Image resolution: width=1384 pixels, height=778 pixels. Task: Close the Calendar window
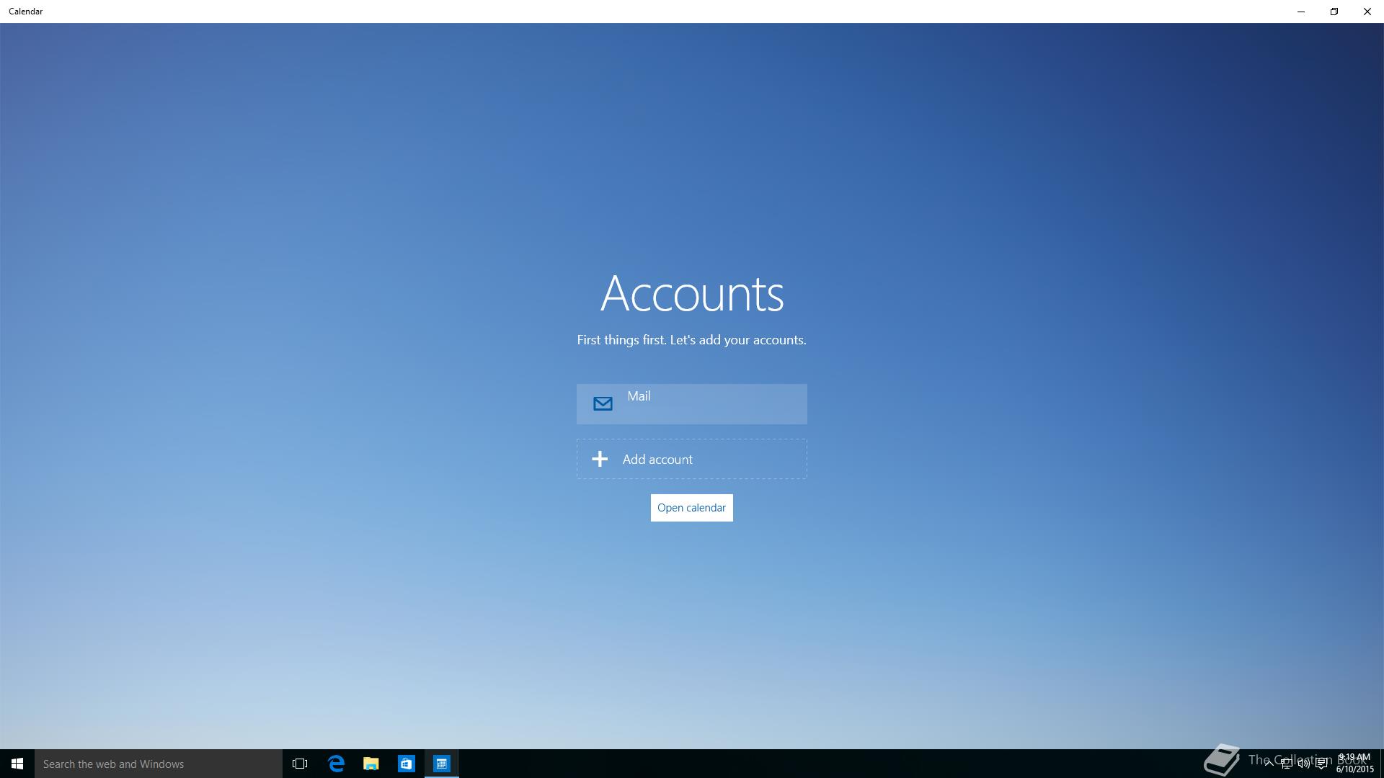[1367, 12]
